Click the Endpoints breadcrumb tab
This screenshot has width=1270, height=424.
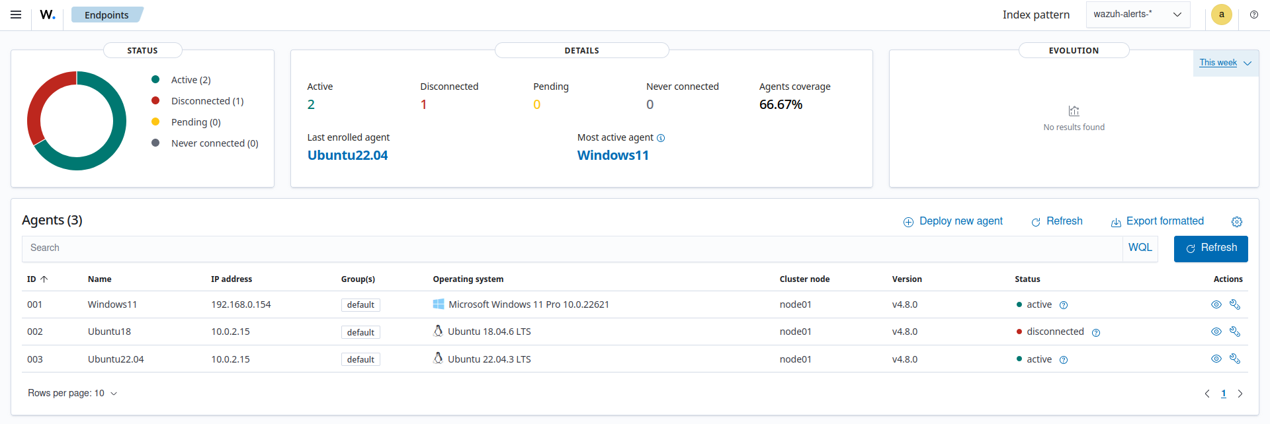point(106,15)
